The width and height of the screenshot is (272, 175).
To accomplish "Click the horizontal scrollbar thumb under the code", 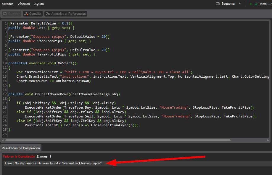I will click(x=118, y=140).
